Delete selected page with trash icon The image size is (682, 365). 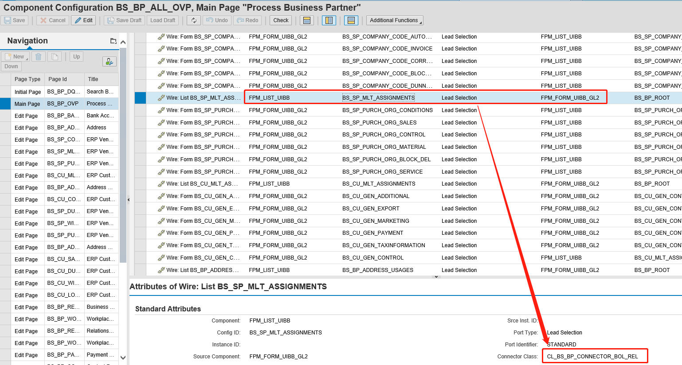pos(39,56)
